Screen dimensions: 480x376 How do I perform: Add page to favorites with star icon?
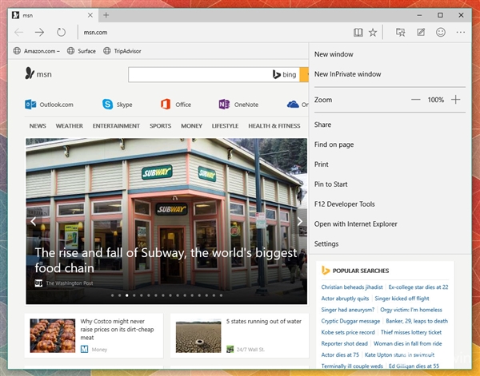373,33
